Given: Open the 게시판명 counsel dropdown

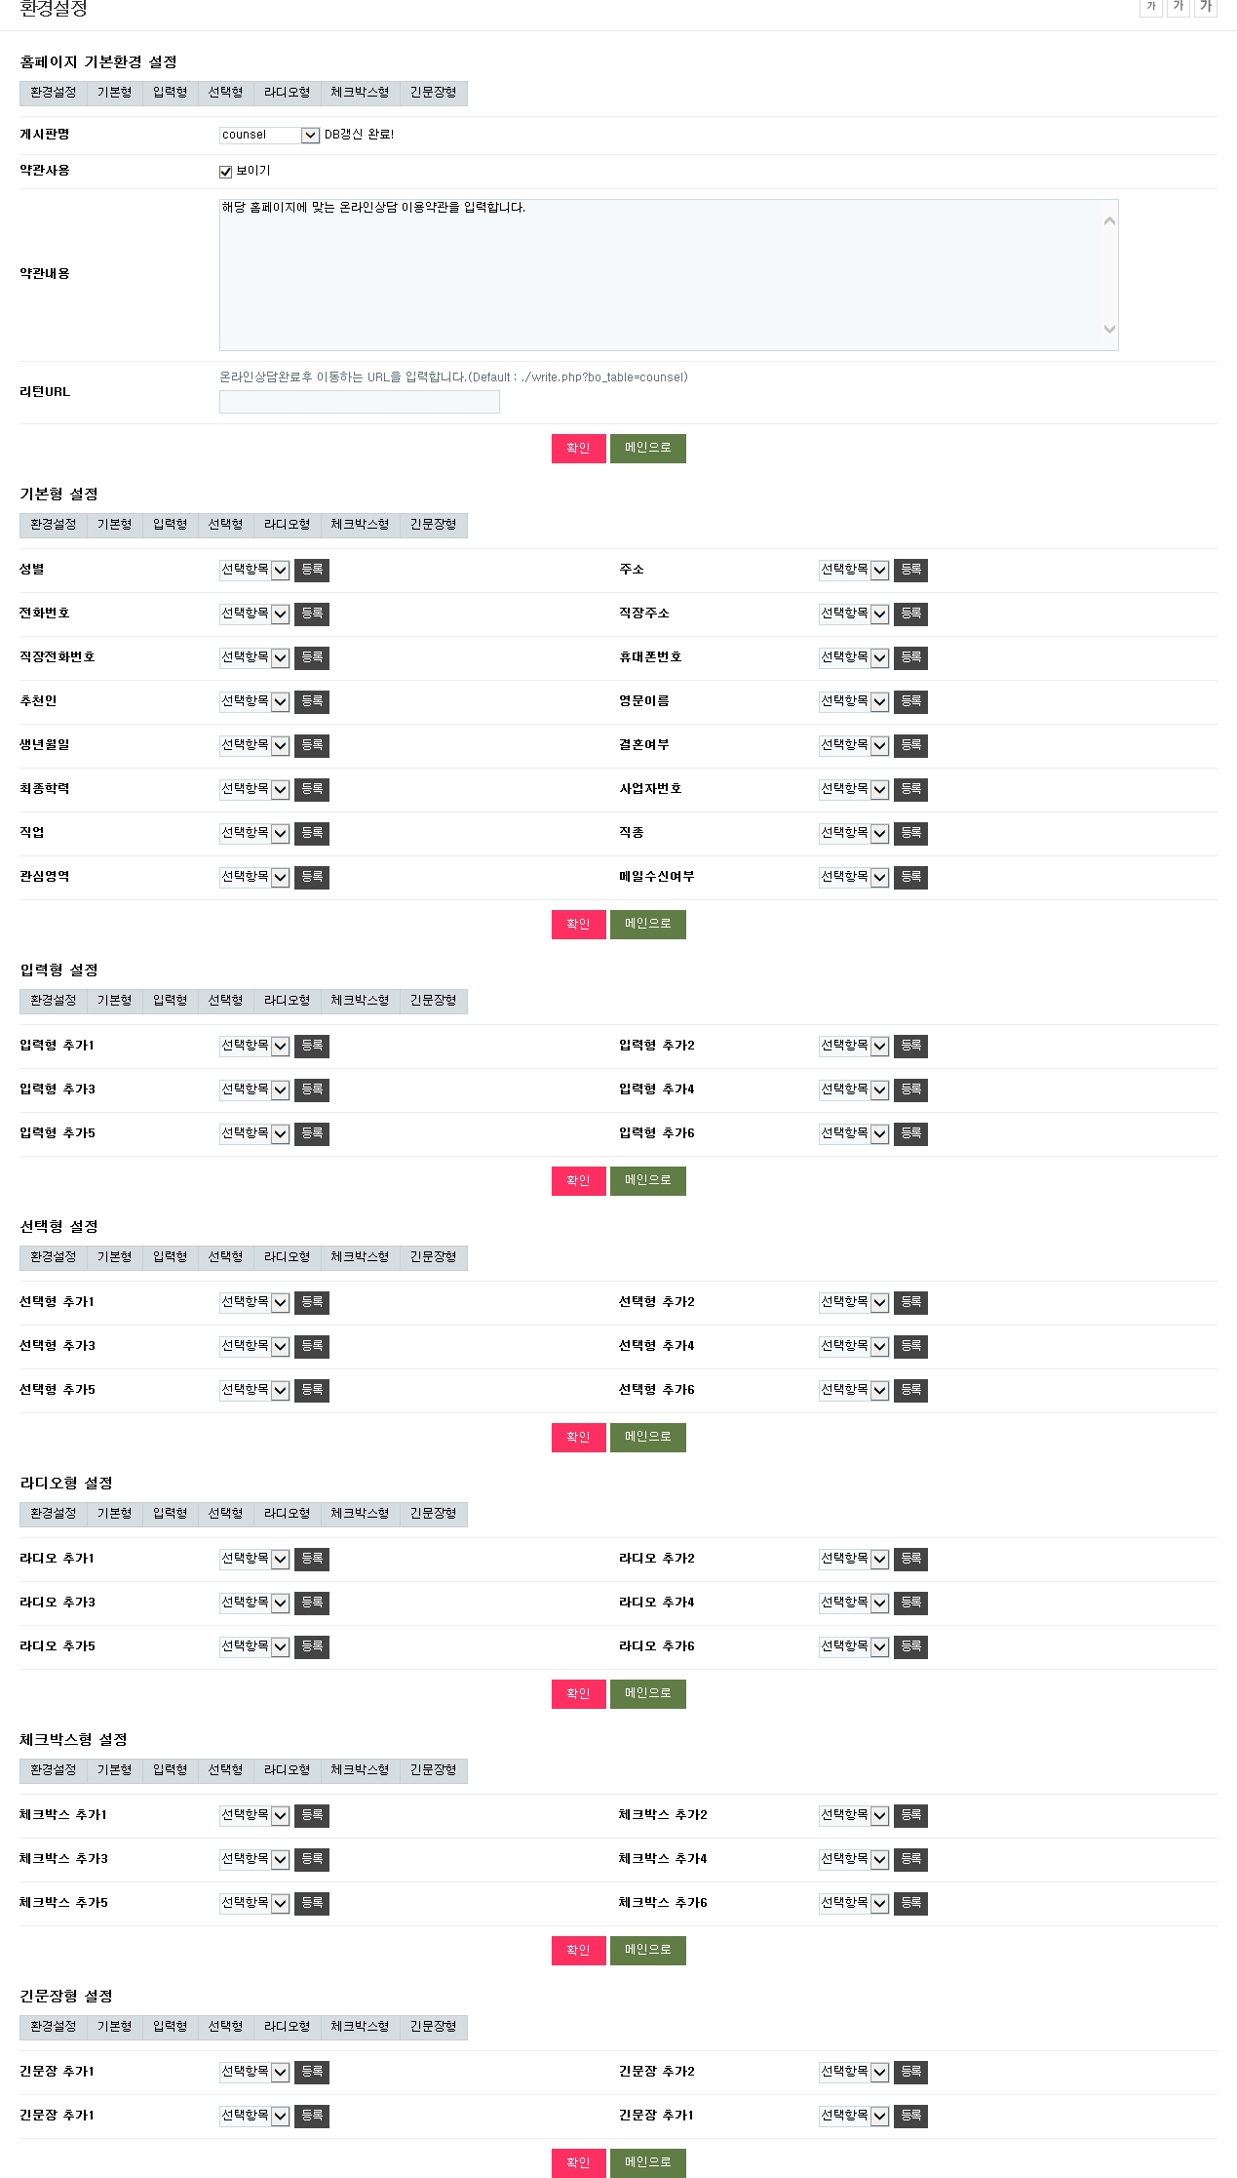Looking at the screenshot, I should coord(269,135).
